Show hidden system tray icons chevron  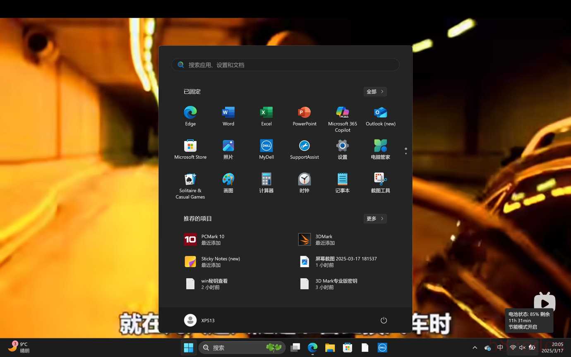point(475,347)
